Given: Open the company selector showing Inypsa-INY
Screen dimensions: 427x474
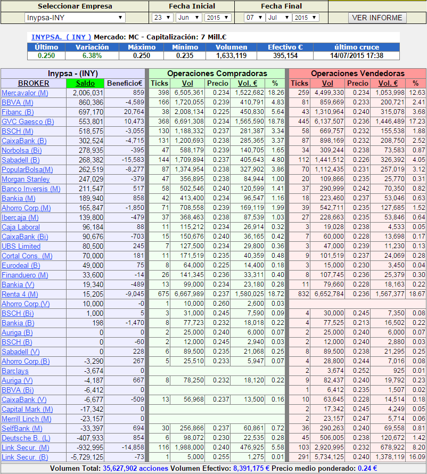Looking at the screenshot, I should [x=75, y=18].
